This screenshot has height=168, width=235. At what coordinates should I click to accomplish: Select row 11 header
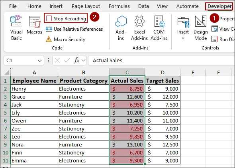[x=6, y=160]
